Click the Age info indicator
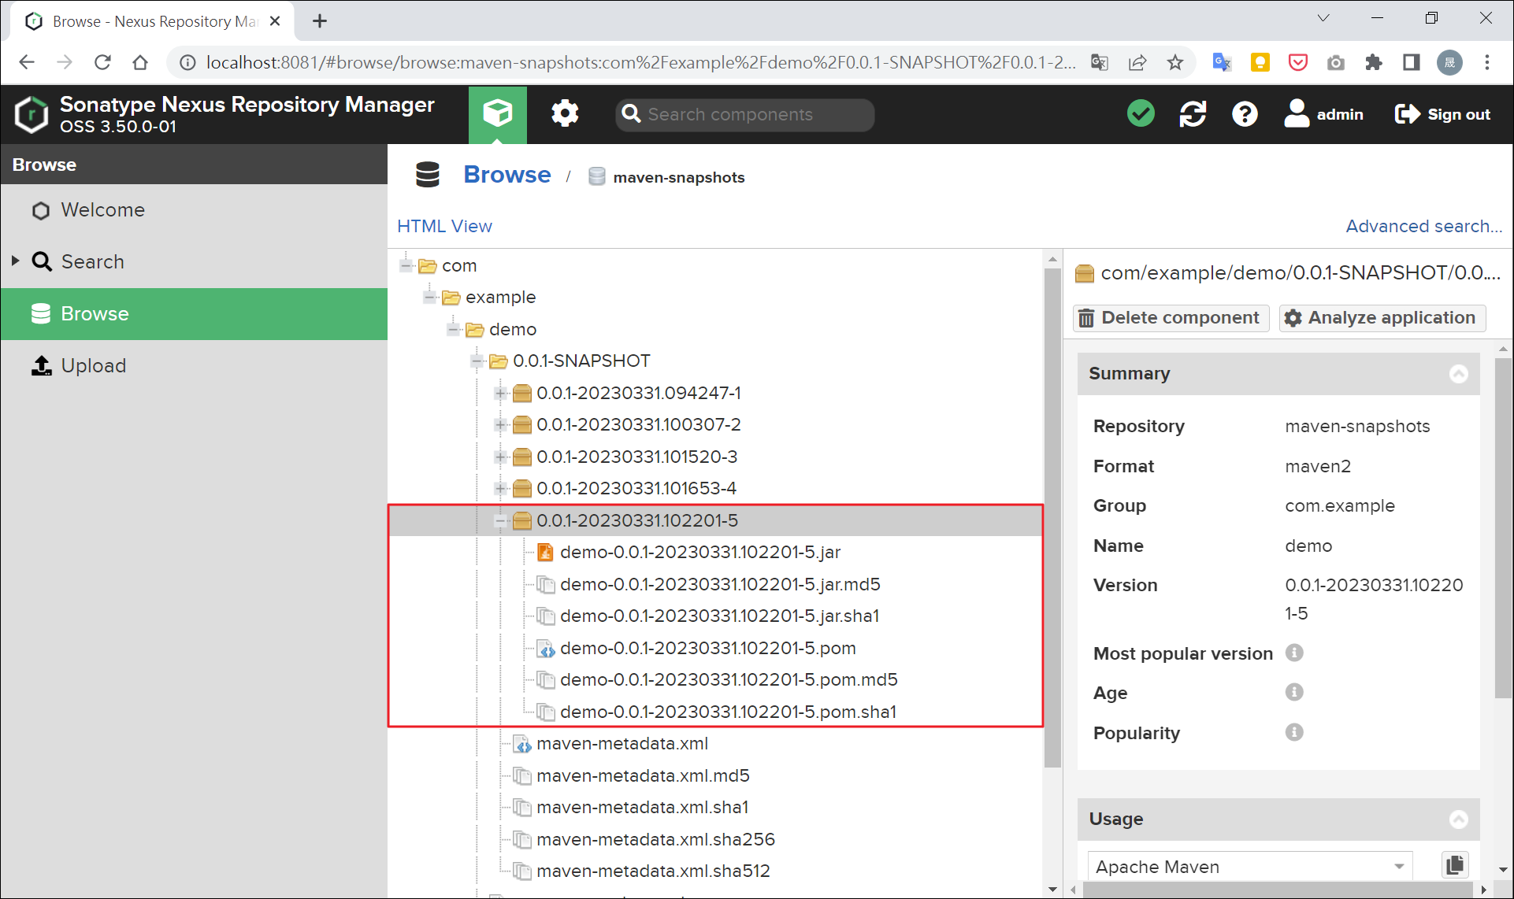Viewport: 1514px width, 899px height. pyautogui.click(x=1294, y=692)
